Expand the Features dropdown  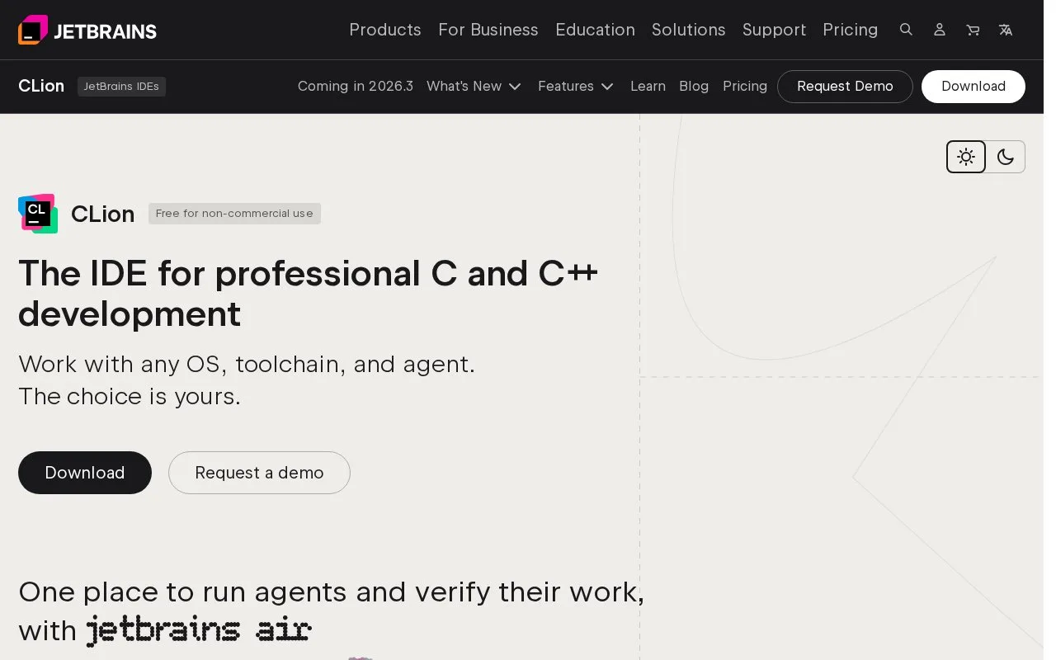(576, 86)
